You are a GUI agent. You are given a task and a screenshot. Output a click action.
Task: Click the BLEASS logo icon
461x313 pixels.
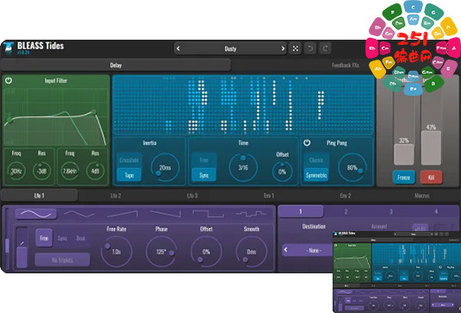pos(9,47)
